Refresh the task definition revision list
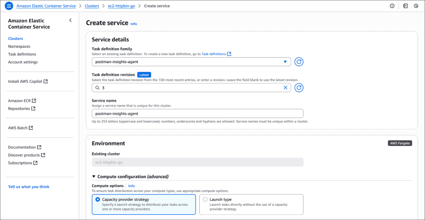This screenshot has height=220, width=425. (x=299, y=87)
